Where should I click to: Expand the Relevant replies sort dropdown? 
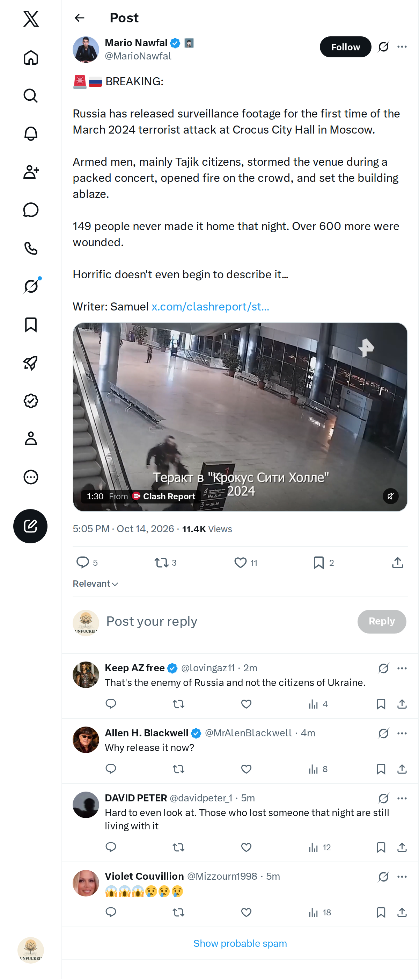(96, 584)
